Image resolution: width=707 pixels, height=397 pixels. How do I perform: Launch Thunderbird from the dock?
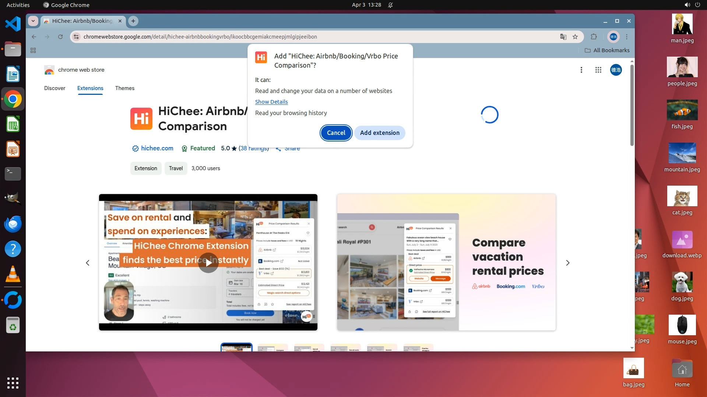pyautogui.click(x=13, y=224)
